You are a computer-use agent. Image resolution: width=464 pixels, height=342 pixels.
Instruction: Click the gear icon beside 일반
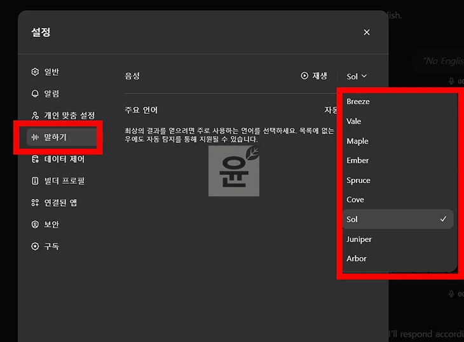(x=35, y=72)
